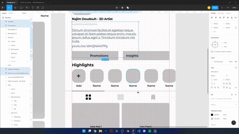This screenshot has width=239, height=134.
Task: Switch to the Design tab
Action: point(213,13)
